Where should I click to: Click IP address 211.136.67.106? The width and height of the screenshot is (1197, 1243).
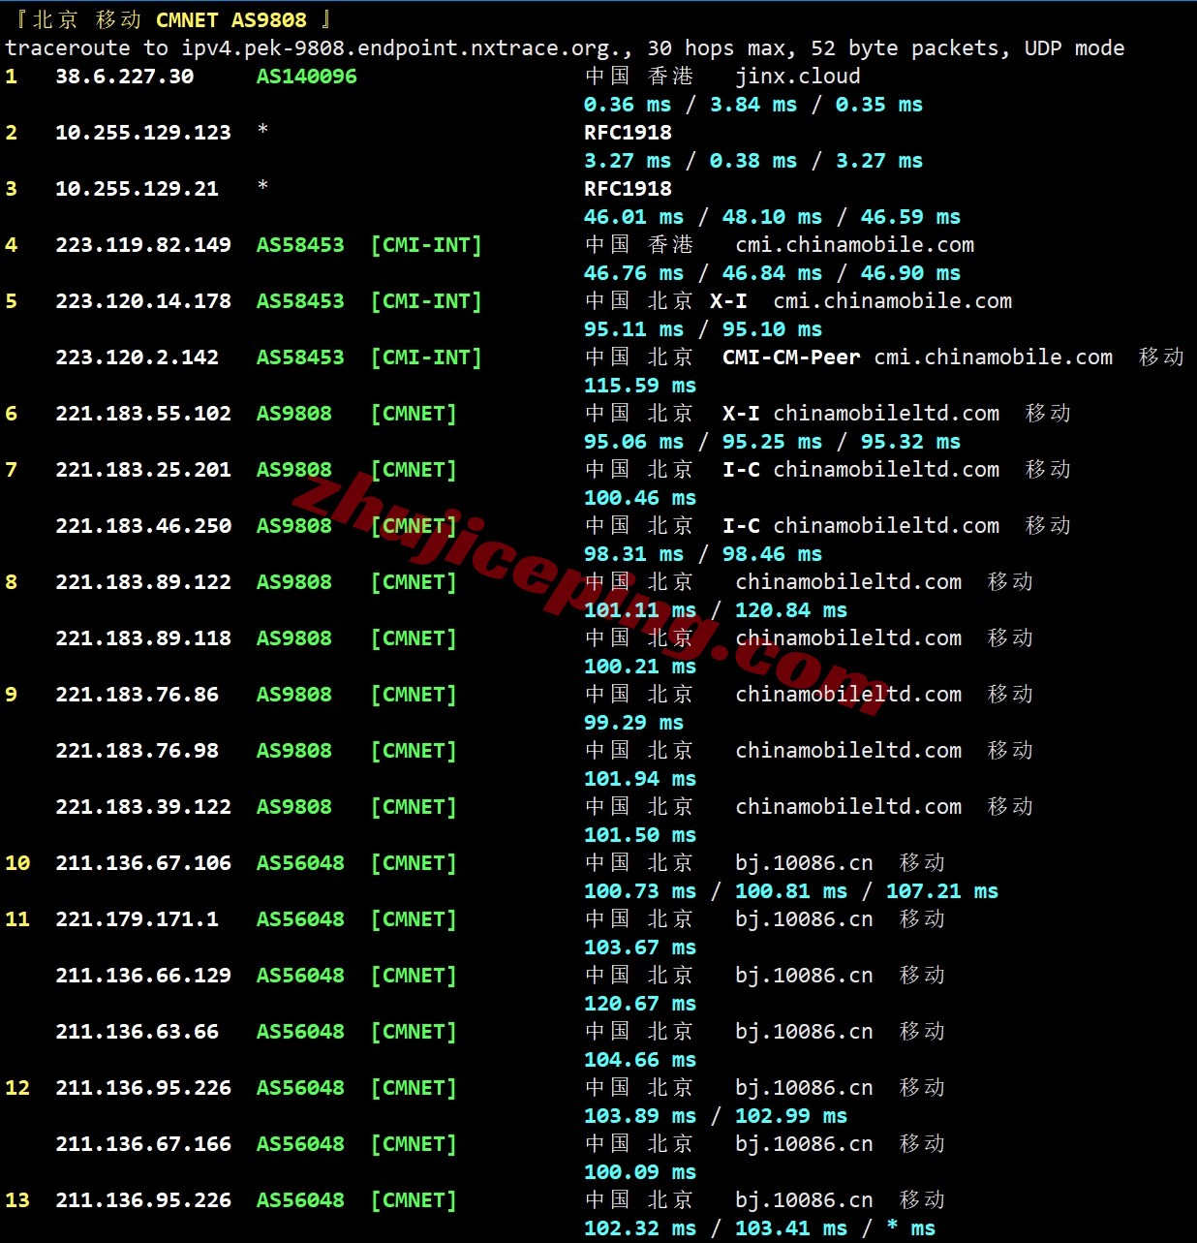(143, 863)
